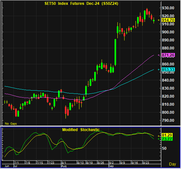Screen dimensions: 181x169
Task: Click the magenta arrow beside 871.26
Action: click(x=159, y=55)
